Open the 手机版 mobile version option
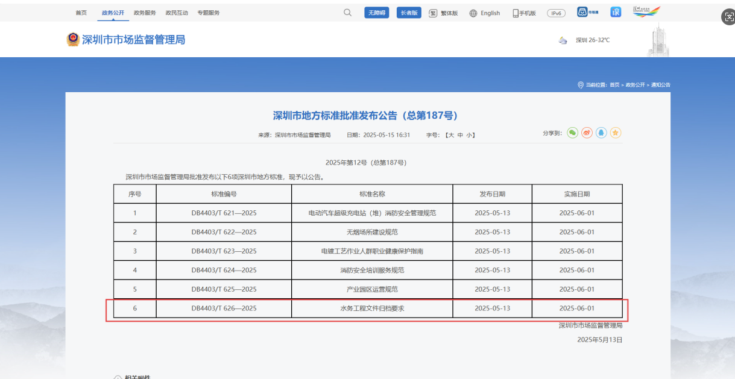 click(524, 13)
